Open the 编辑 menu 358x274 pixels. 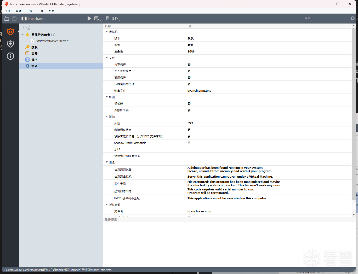click(19, 11)
